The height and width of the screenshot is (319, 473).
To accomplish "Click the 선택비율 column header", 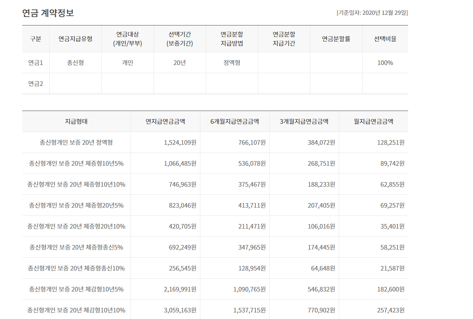I will (x=385, y=39).
